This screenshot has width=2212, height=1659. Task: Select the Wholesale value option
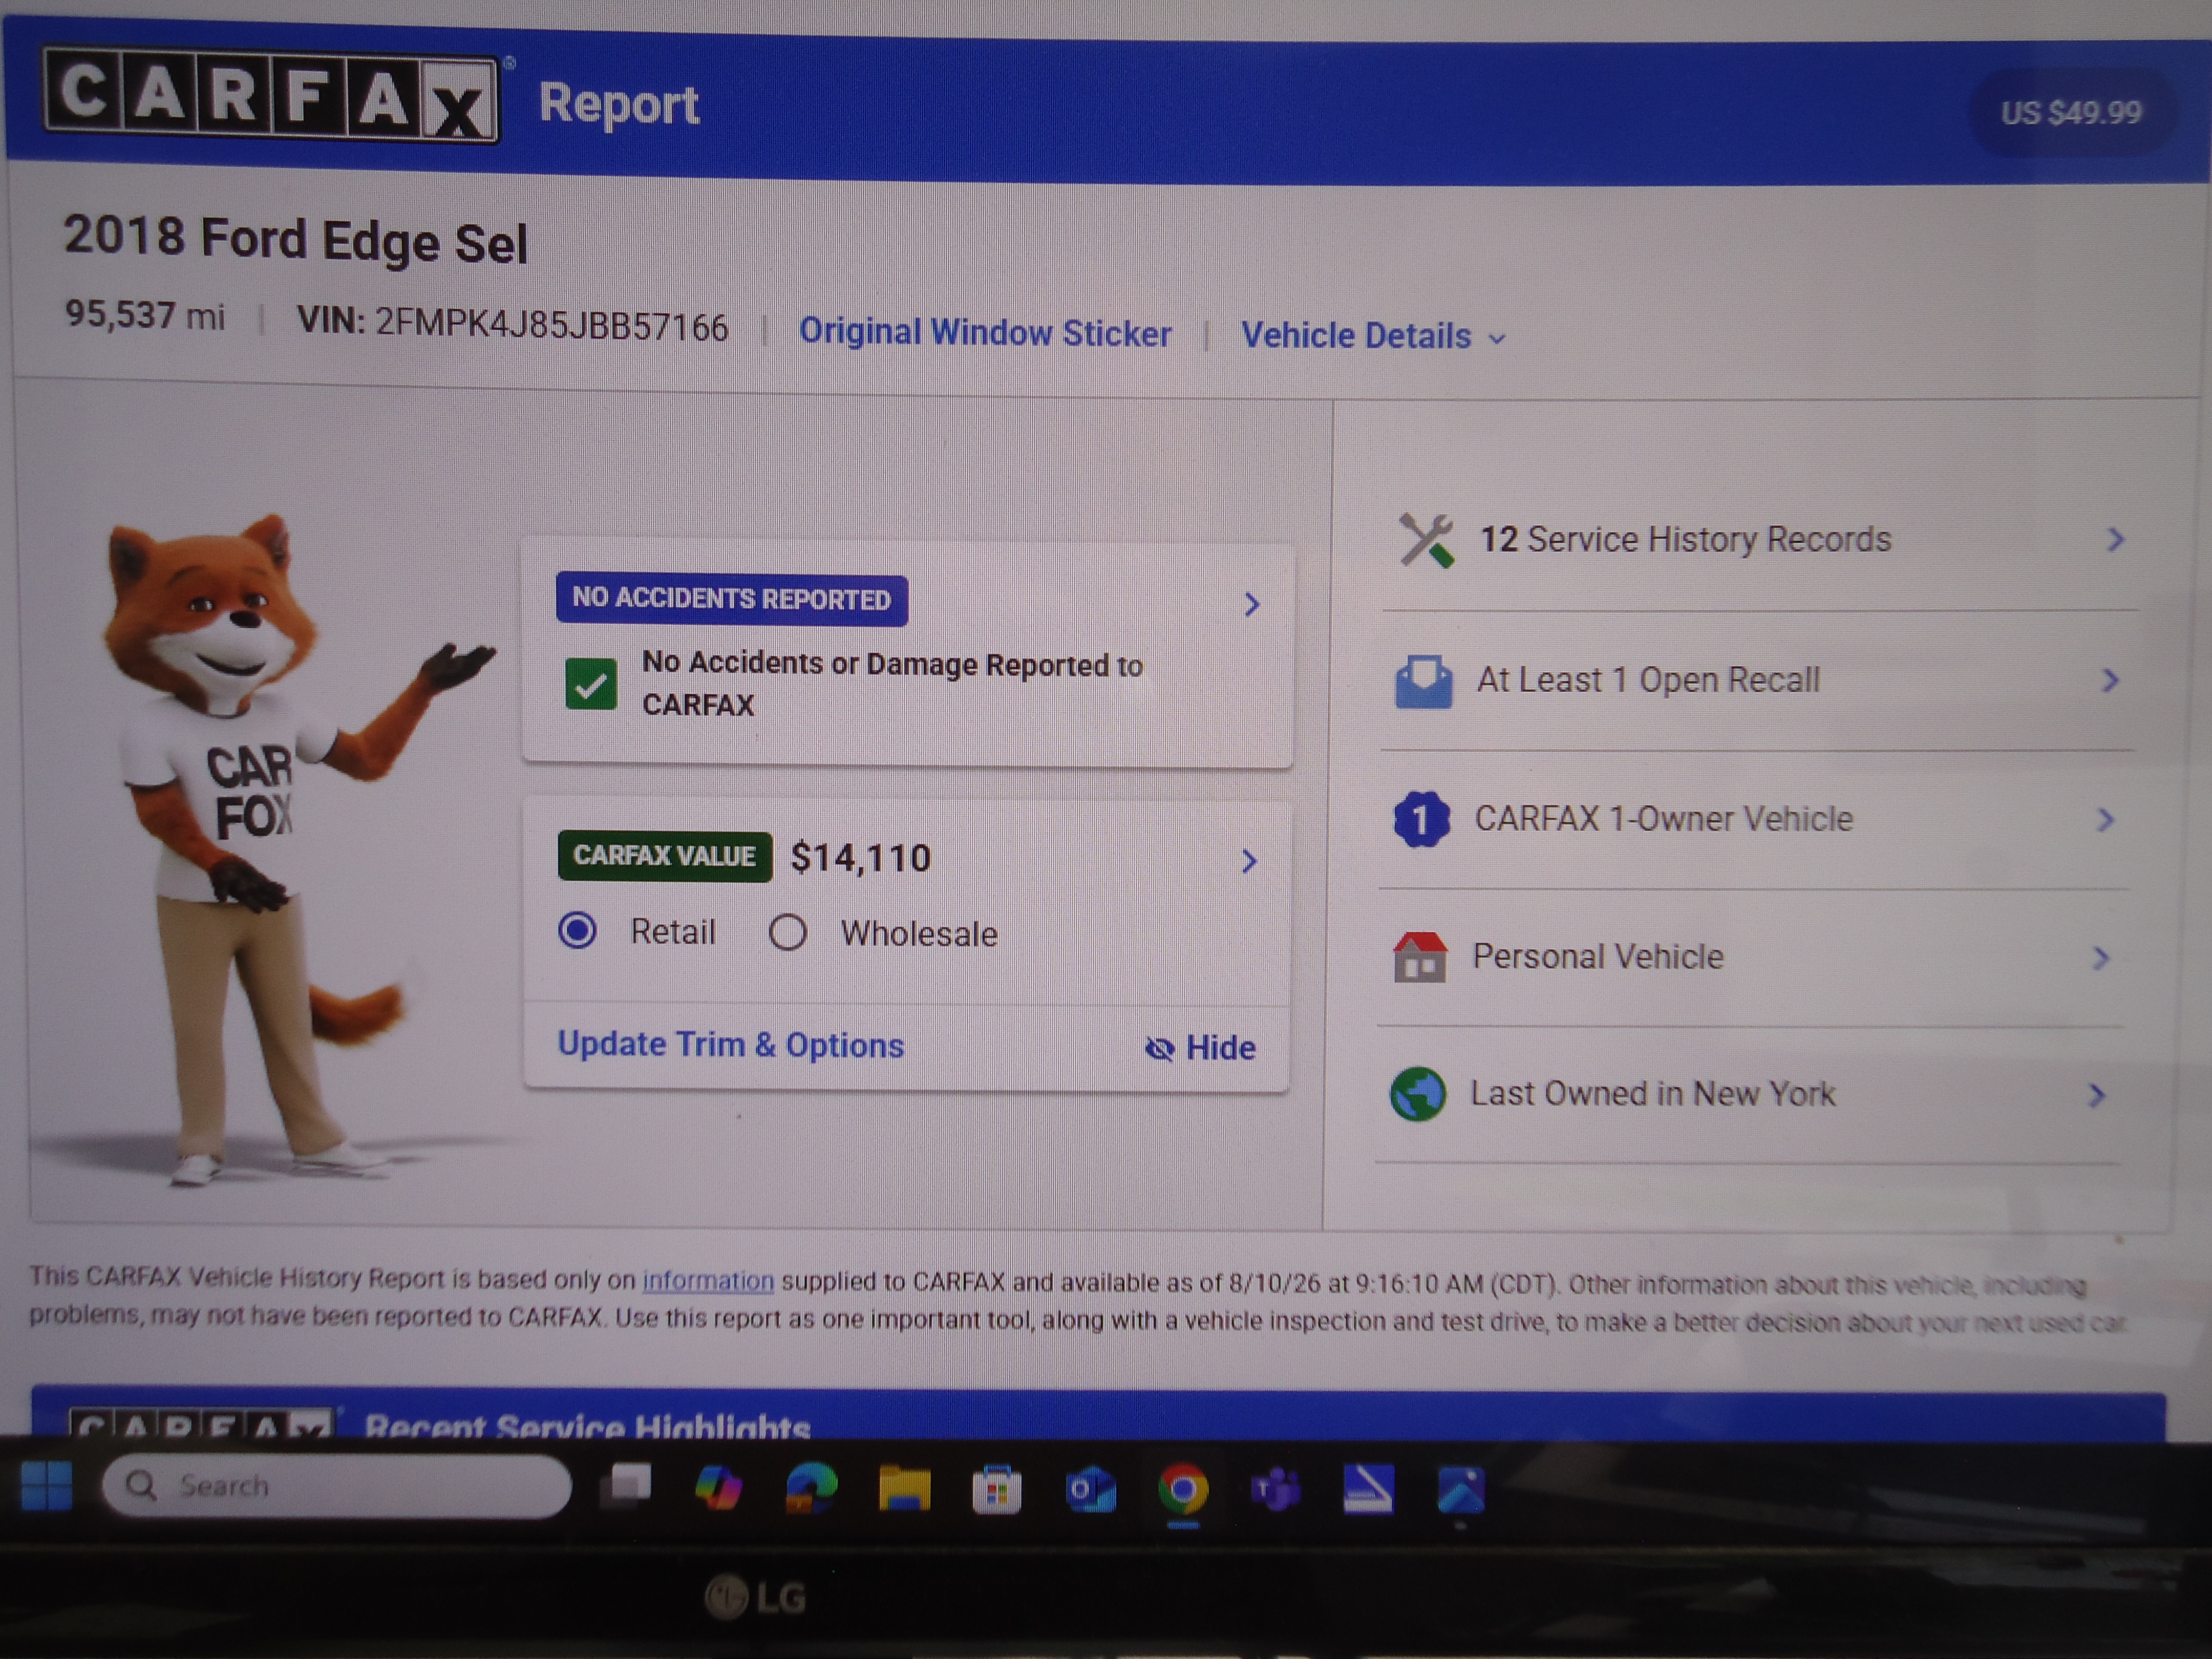788,932
